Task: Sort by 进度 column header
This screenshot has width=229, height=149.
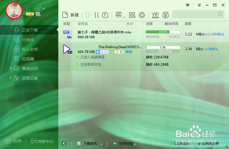Action: tap(149, 24)
